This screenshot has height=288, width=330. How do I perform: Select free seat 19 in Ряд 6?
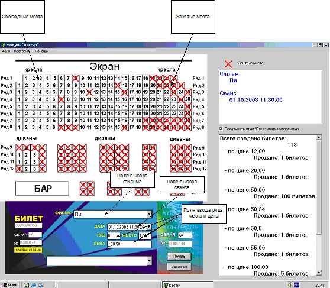tap(145, 114)
